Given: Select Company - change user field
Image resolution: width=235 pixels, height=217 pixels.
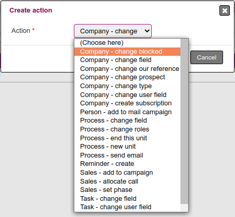Looking at the screenshot, I should 127,95.
